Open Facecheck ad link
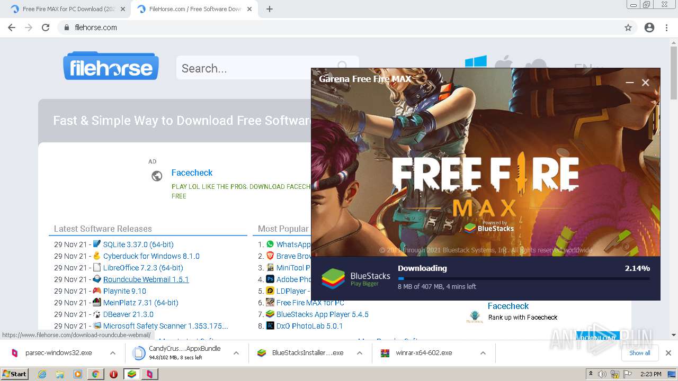The width and height of the screenshot is (678, 381). pyautogui.click(x=192, y=173)
